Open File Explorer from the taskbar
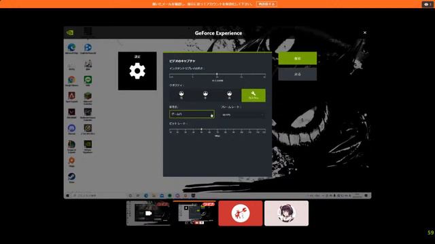 pyautogui.click(x=154, y=196)
